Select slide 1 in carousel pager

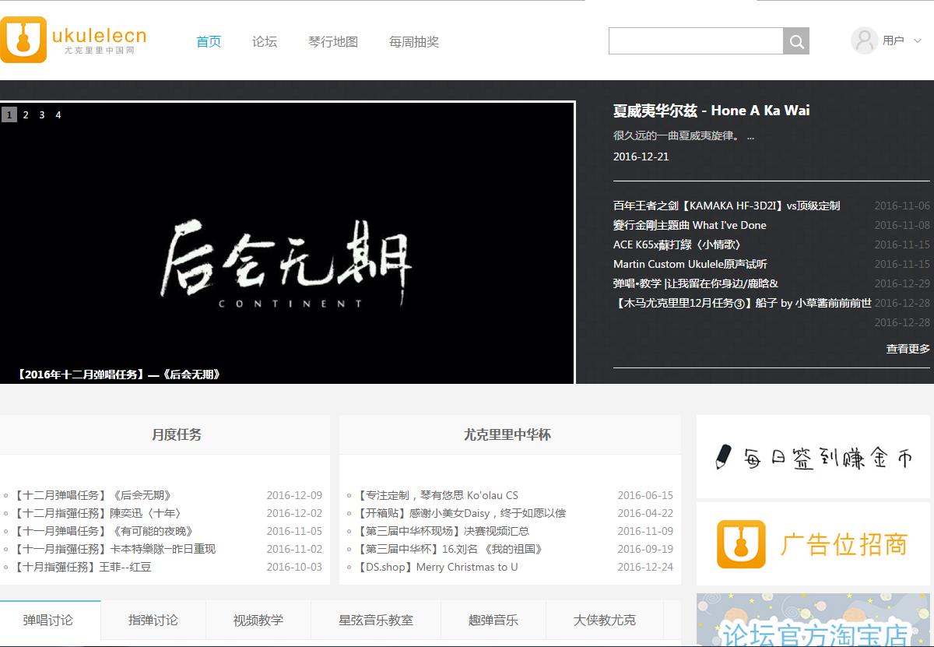(x=9, y=114)
